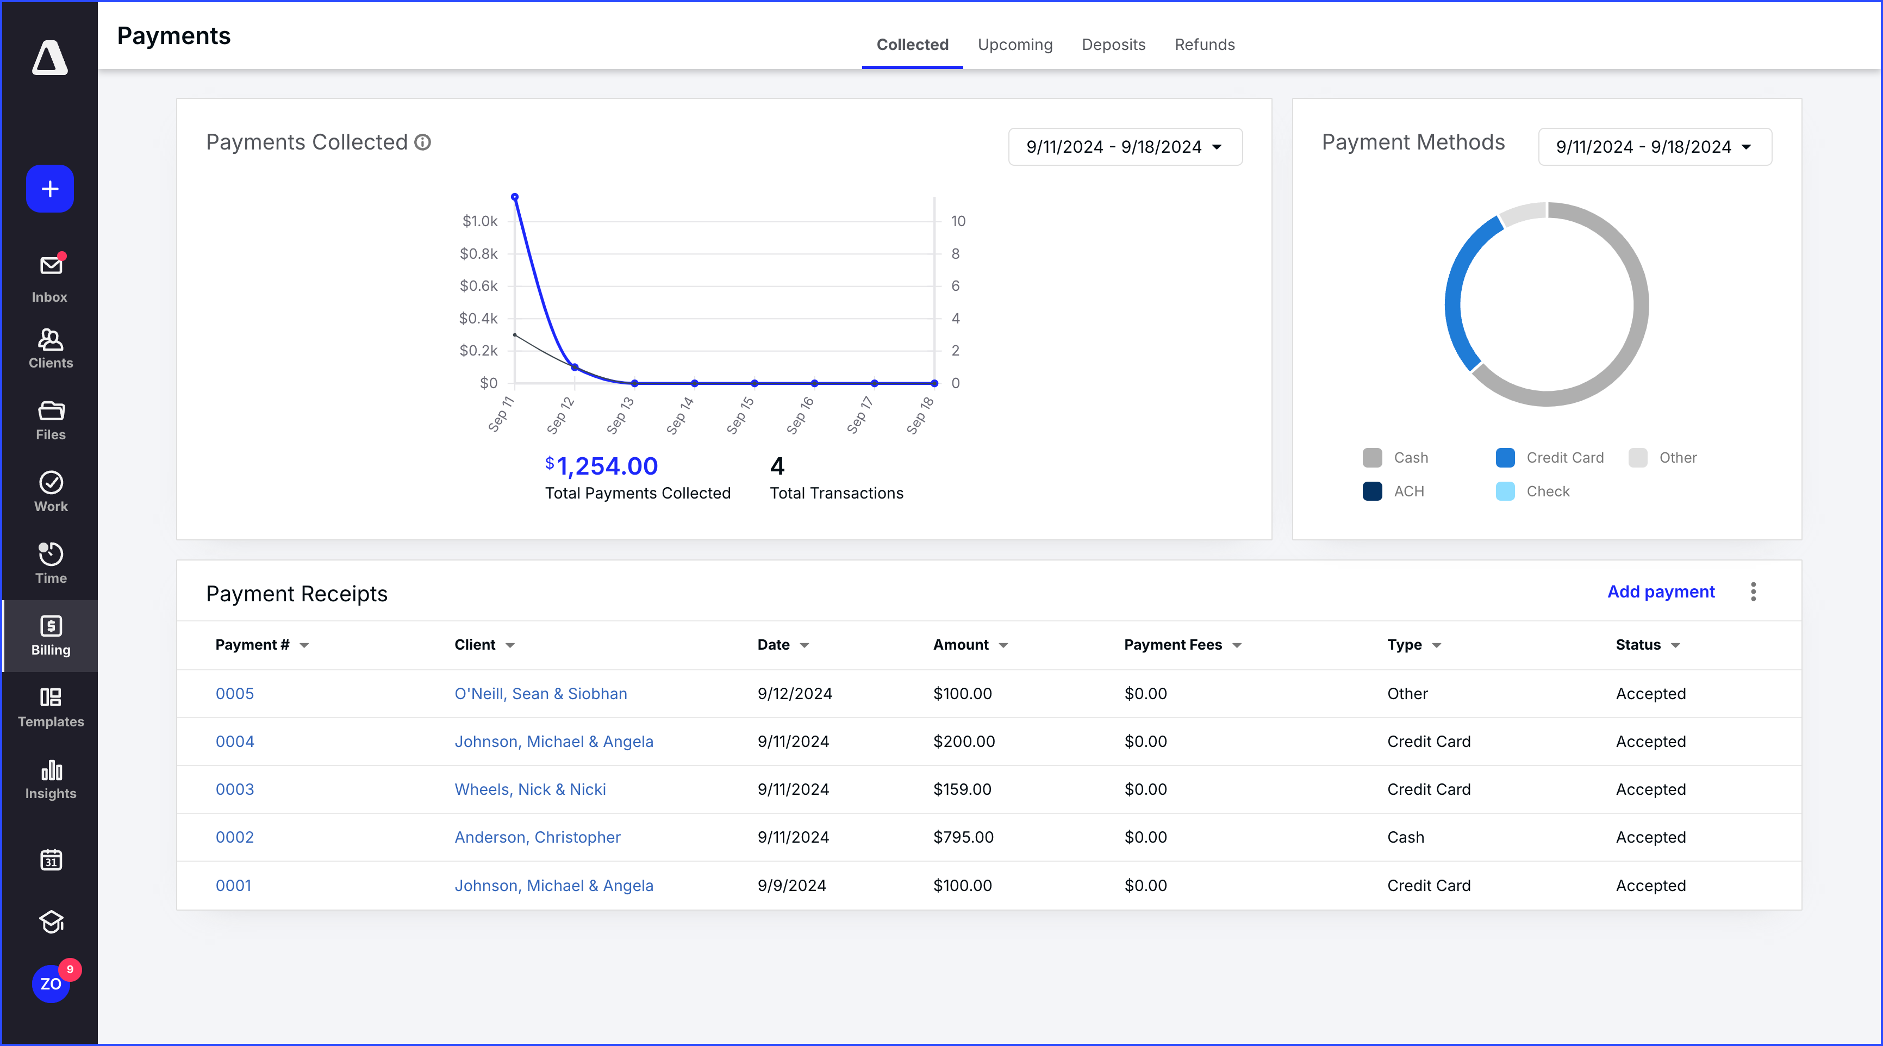Click the Add payment link
Image resolution: width=1883 pixels, height=1046 pixels.
click(1660, 592)
